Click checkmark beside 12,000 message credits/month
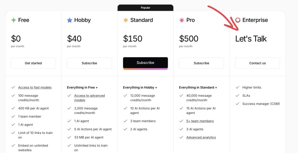Image resolution: width=298 pixels, height=153 pixels. point(125,96)
